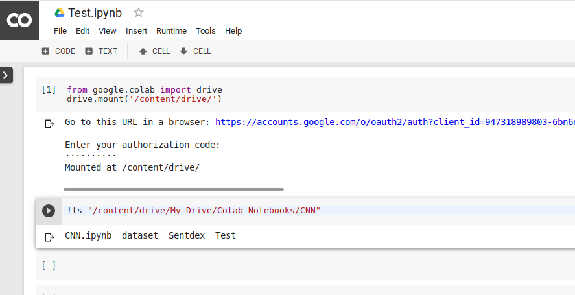Click the output icon of ls cell
Viewport: 575px width, 295px height.
coord(49,237)
